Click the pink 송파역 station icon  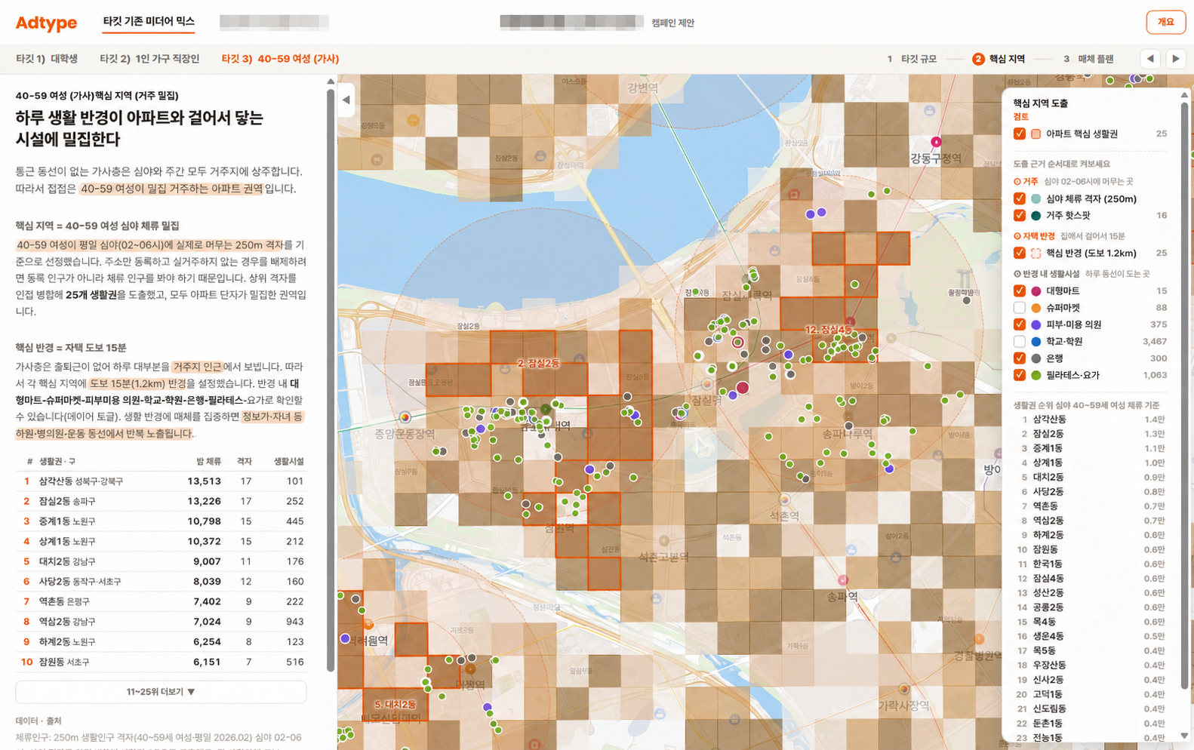pyautogui.click(x=842, y=580)
